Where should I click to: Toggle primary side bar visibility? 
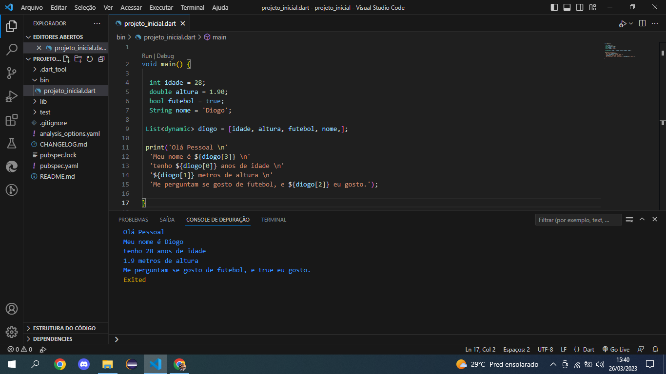[554, 7]
